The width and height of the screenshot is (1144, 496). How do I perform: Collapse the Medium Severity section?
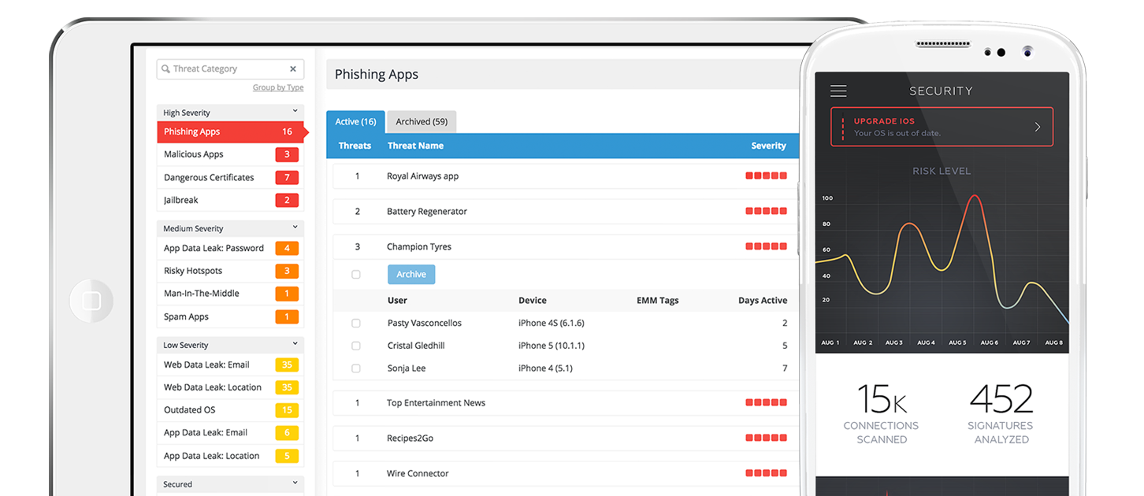click(295, 228)
